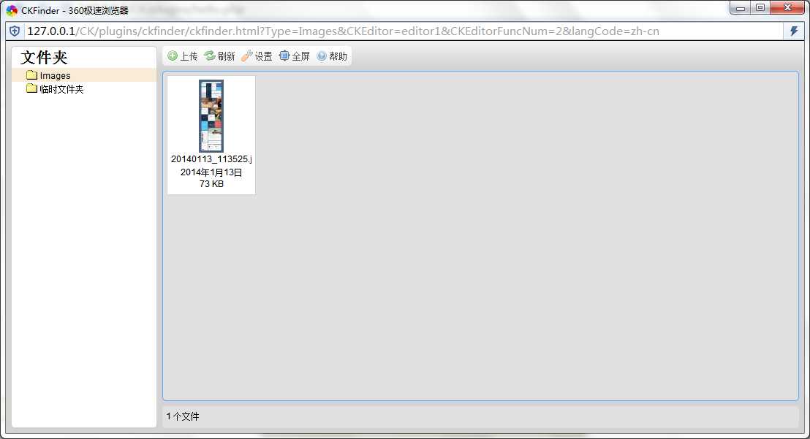Viewport: 810px width, 439px height.
Task: Click the file date 2014年1月13日
Action: pos(211,172)
